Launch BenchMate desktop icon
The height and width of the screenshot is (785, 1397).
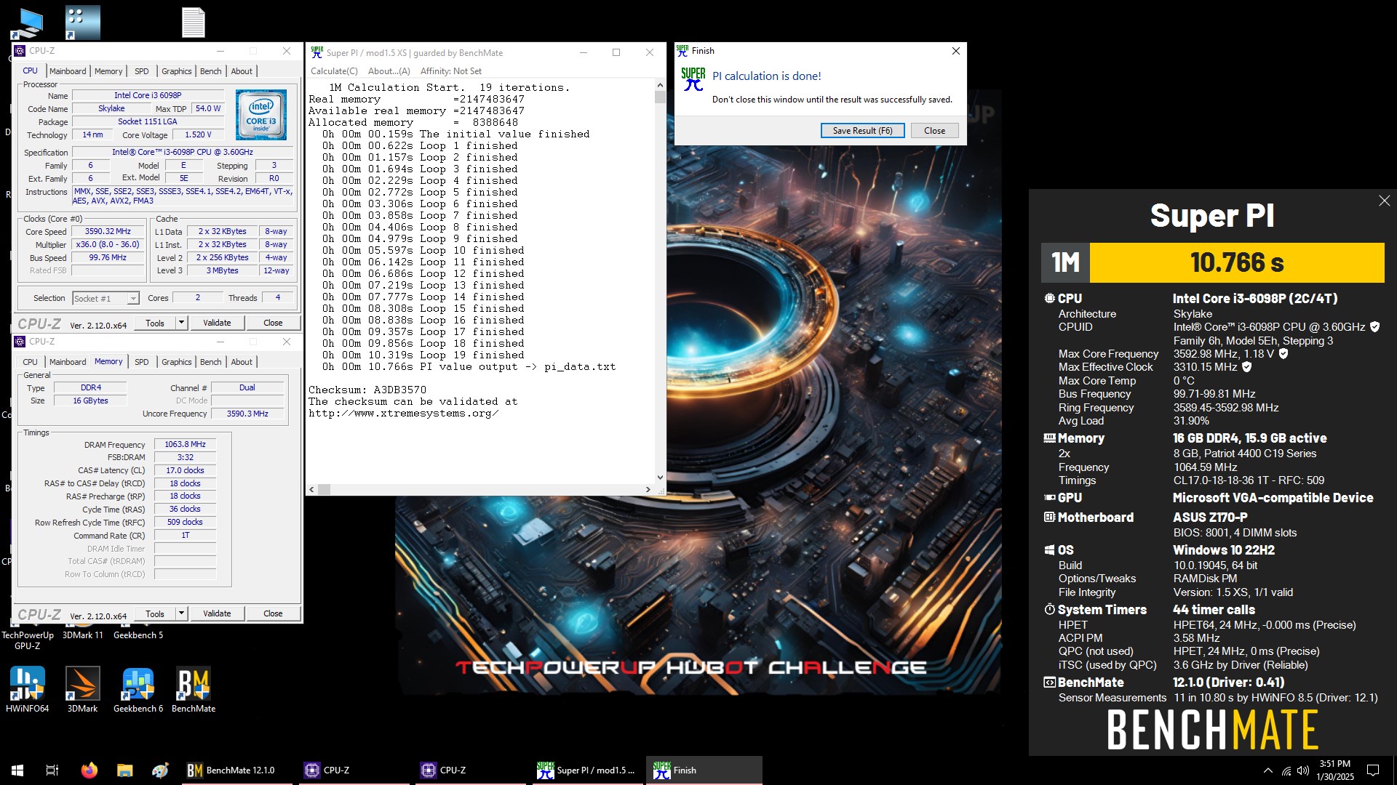tap(194, 689)
